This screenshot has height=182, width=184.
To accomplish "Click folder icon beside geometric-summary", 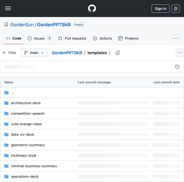I will coord(6,145).
